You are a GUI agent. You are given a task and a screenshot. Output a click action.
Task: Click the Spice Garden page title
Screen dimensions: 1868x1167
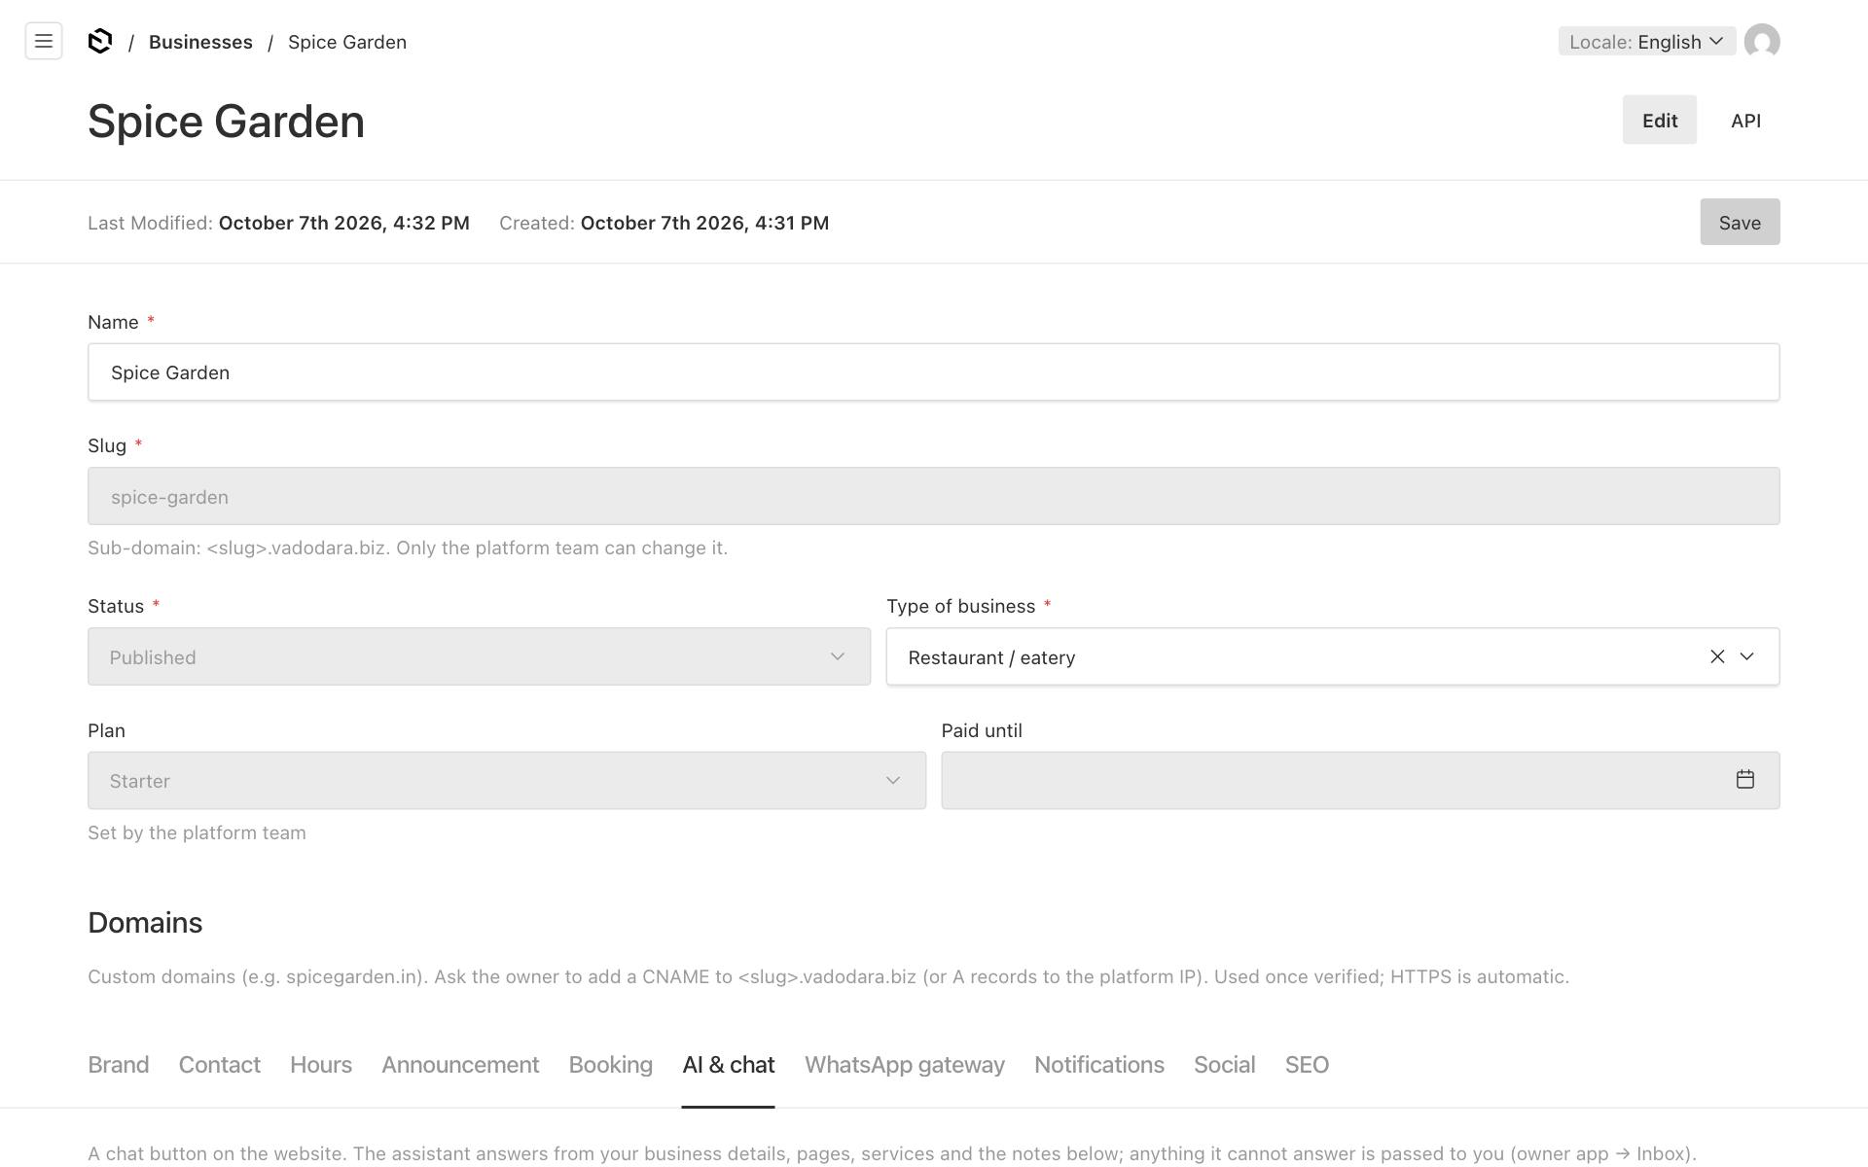pos(226,122)
